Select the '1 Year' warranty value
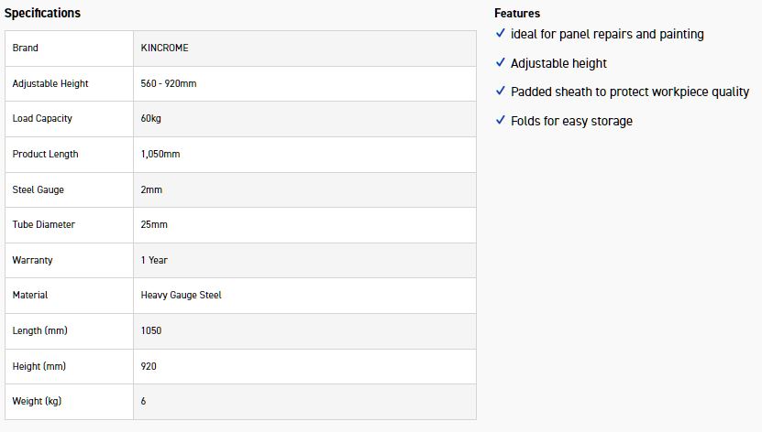The height and width of the screenshot is (432, 762). (x=154, y=260)
